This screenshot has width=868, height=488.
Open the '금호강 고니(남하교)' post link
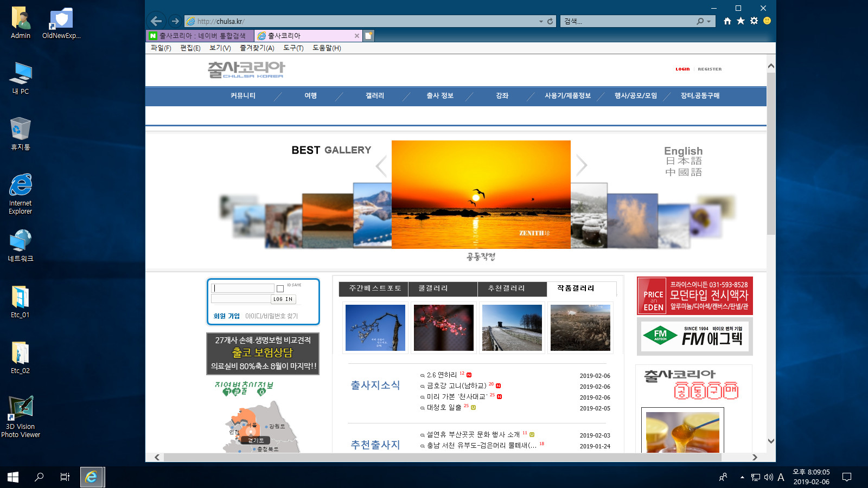pyautogui.click(x=456, y=386)
